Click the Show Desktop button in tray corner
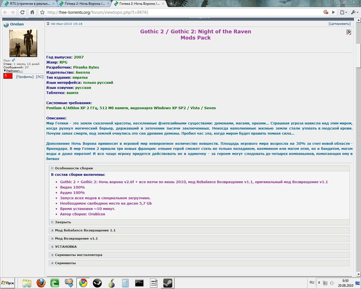361x289 pixels. click(357, 283)
